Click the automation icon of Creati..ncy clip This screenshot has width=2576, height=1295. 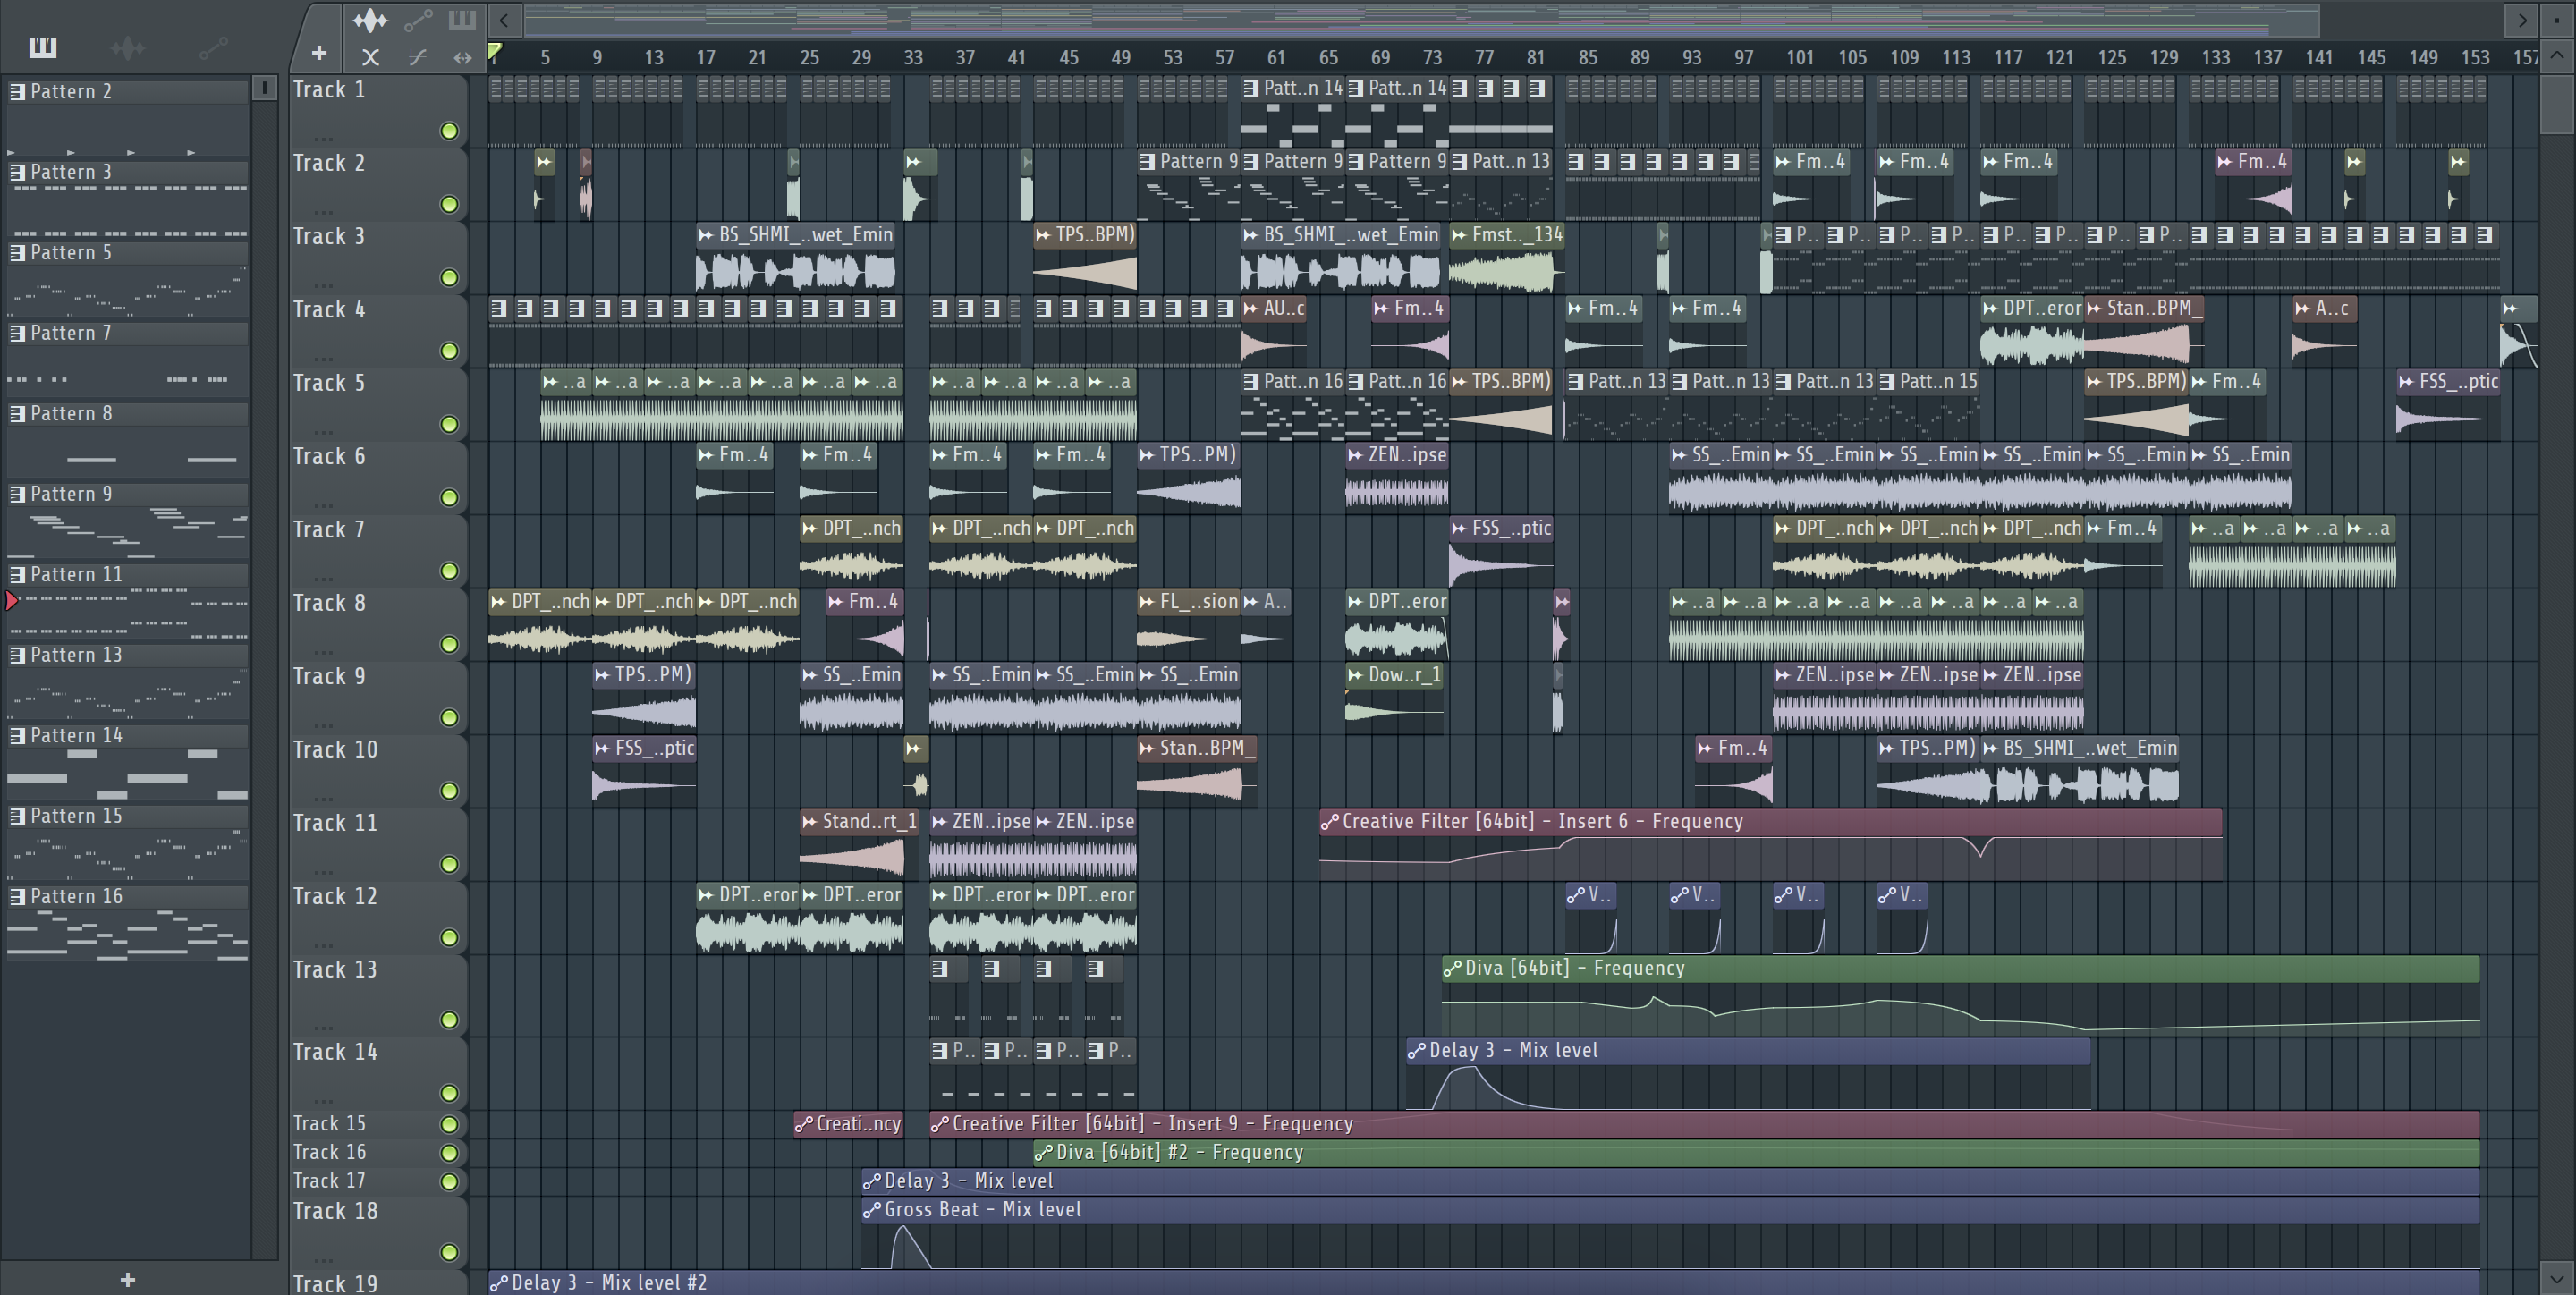[804, 1124]
